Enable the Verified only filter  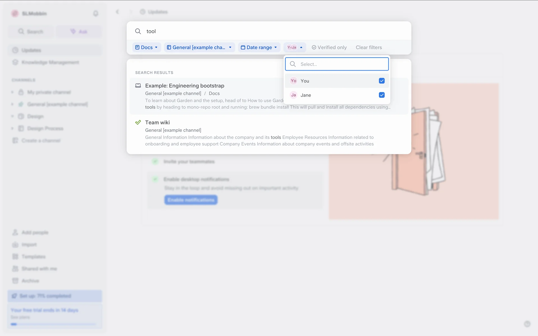coord(329,48)
